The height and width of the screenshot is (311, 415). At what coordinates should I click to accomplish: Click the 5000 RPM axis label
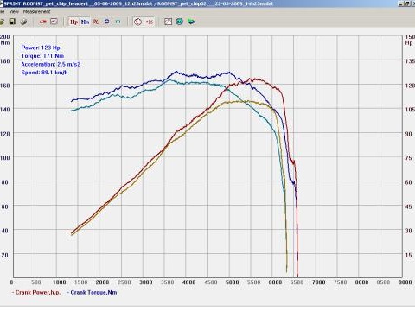(x=232, y=282)
